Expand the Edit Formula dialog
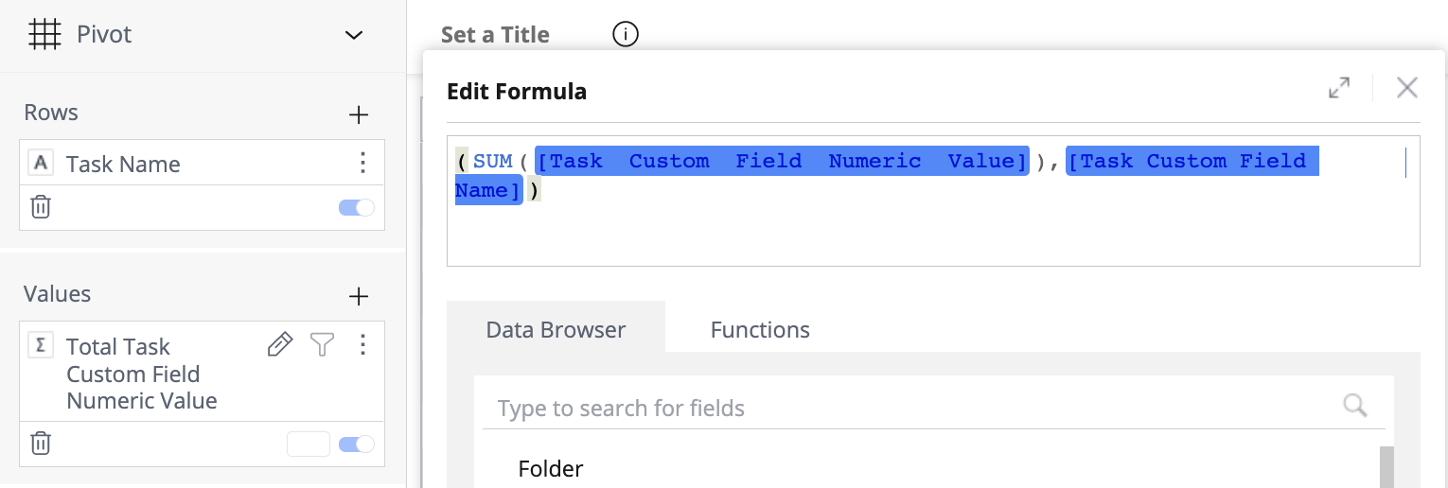This screenshot has width=1448, height=488. tap(1339, 88)
